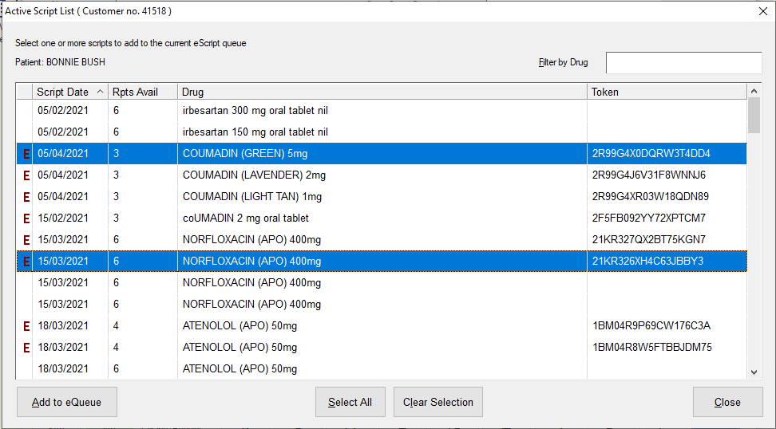Click the token 2F5FB092YY72XPTCM7
This screenshot has width=776, height=429.
tap(649, 218)
